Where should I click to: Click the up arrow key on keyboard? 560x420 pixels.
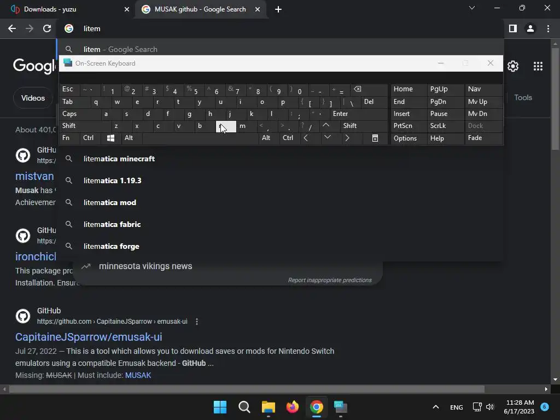point(326,126)
